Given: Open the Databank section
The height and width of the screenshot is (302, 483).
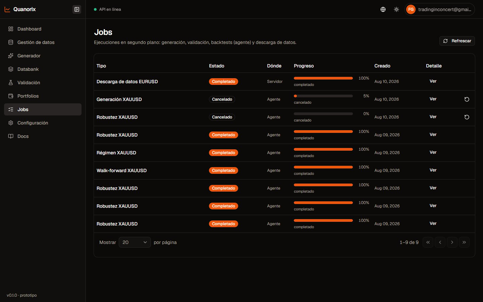Looking at the screenshot, I should 43,69.
